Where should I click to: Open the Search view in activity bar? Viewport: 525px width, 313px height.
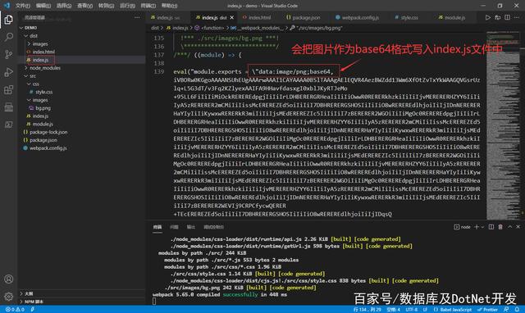click(9, 37)
